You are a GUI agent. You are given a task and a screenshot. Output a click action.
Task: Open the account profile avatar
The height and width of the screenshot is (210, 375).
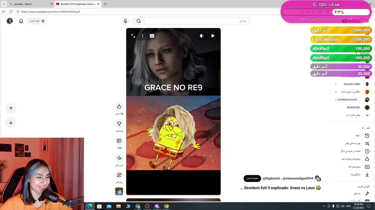pos(10,21)
